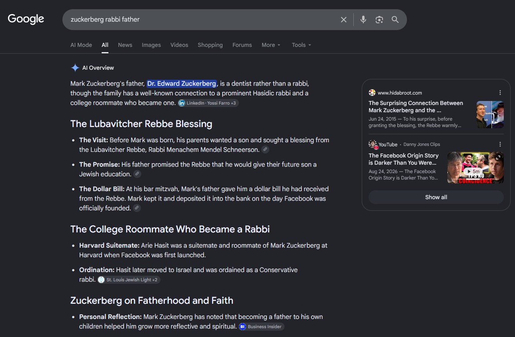The width and height of the screenshot is (515, 337).
Task: Open the Forums tab
Action: [x=242, y=45]
